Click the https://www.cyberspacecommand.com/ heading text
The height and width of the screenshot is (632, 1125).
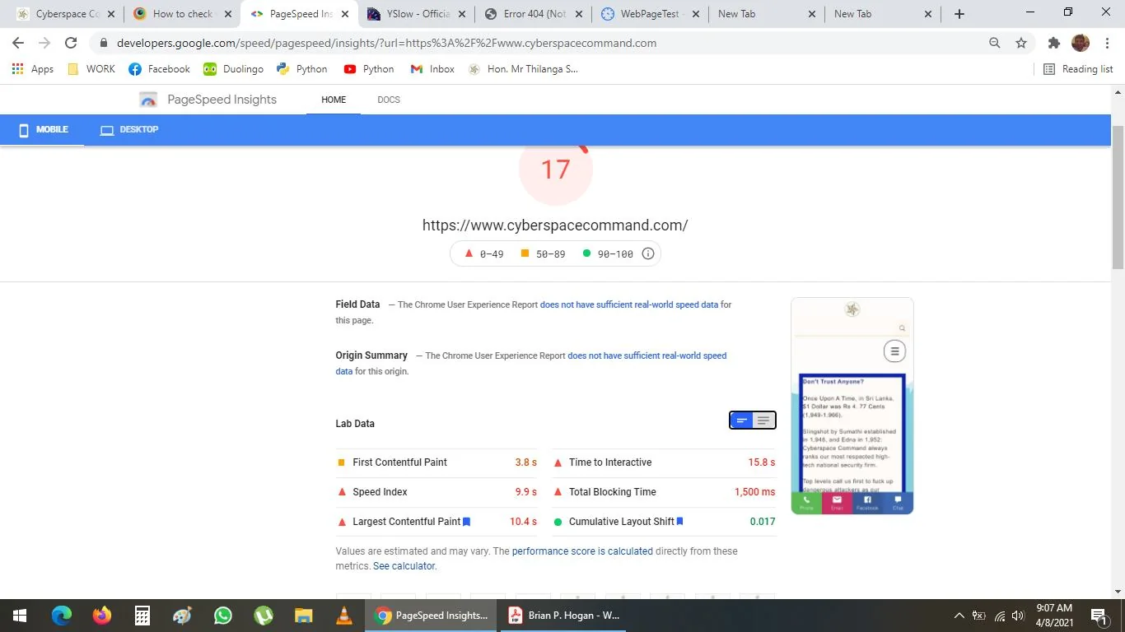pyautogui.click(x=555, y=225)
